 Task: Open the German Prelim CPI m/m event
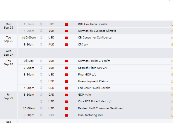click(x=94, y=61)
